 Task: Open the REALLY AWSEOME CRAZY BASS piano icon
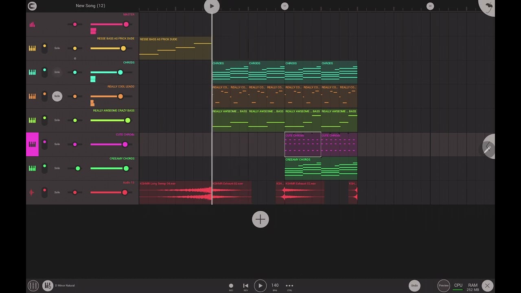point(32,120)
